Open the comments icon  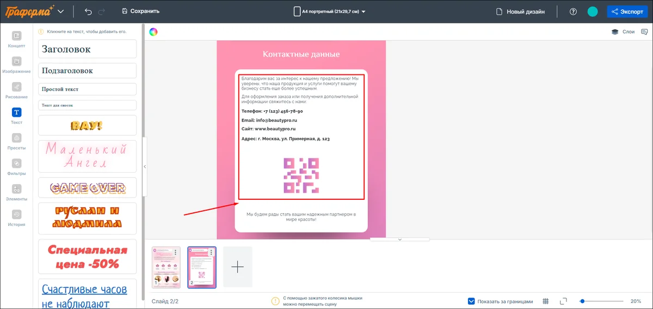[x=644, y=31]
